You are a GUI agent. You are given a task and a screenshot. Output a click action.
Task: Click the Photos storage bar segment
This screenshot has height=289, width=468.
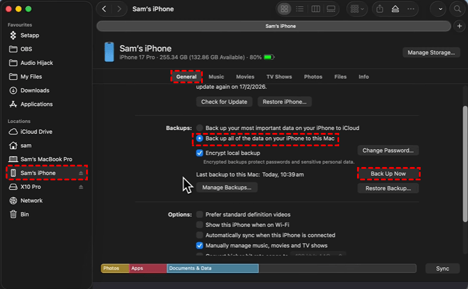115,268
